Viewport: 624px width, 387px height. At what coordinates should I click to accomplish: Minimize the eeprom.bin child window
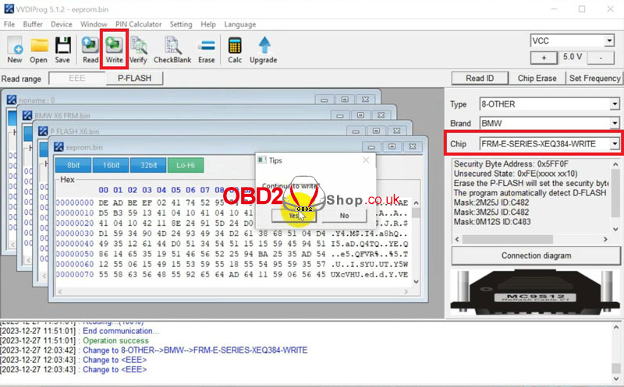371,147
